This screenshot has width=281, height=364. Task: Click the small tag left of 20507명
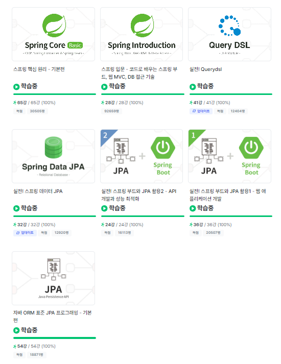click(196, 233)
